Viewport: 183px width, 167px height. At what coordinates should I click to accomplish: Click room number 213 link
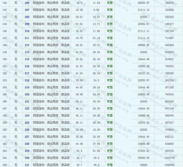click(x=27, y=52)
